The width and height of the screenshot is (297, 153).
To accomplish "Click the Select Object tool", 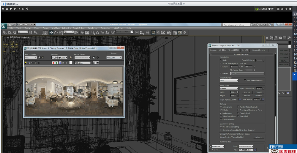I will point(31,32).
